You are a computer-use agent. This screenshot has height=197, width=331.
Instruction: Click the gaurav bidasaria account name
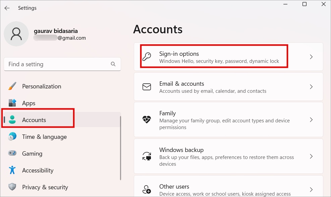[56, 31]
